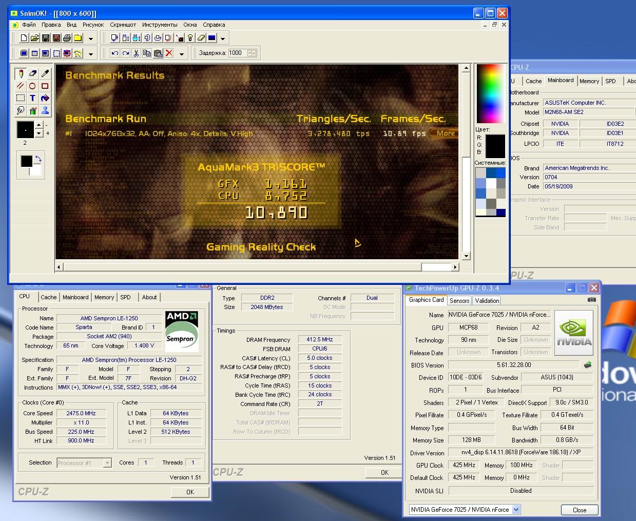
Task: Click the Copy icon
Action: 147,53
